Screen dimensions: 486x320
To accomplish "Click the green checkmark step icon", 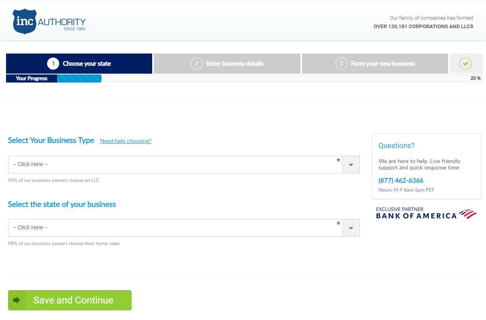I will [x=466, y=63].
